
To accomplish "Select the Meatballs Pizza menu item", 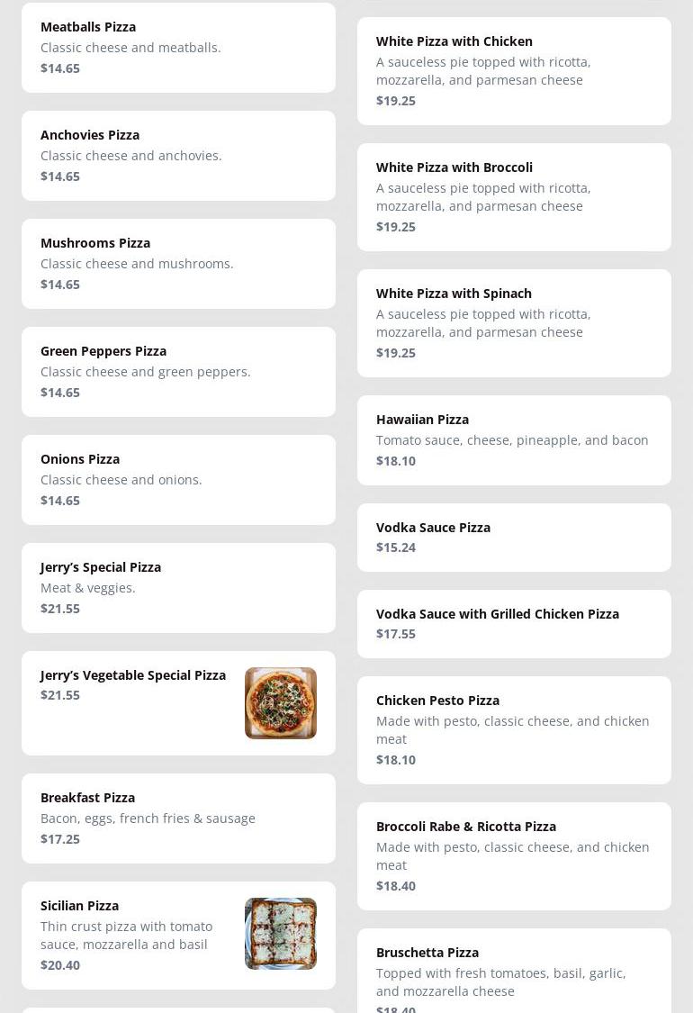I will click(178, 48).
